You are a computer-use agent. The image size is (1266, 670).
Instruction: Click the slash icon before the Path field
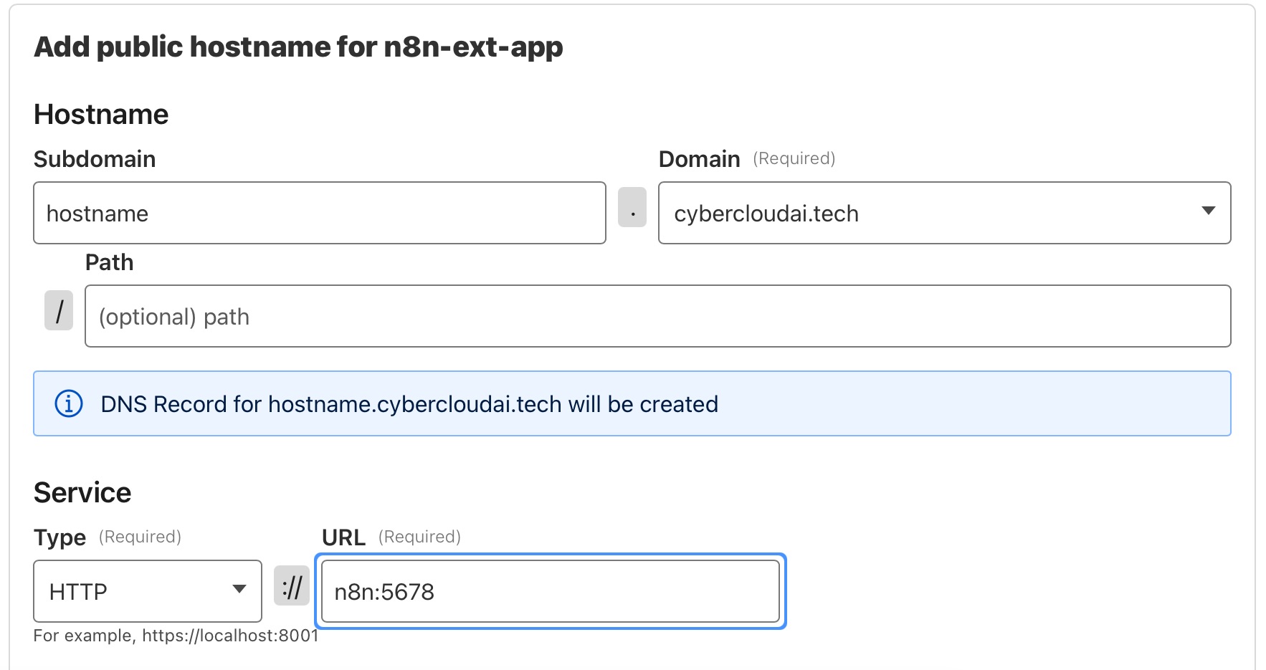click(59, 311)
